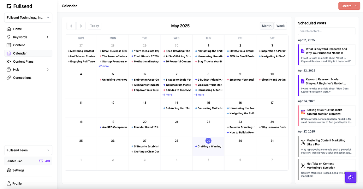Open 'Crafting a Winning' event on May 29

click(208, 146)
